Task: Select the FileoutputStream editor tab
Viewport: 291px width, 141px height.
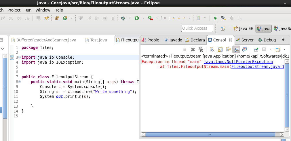Action: [x=127, y=40]
